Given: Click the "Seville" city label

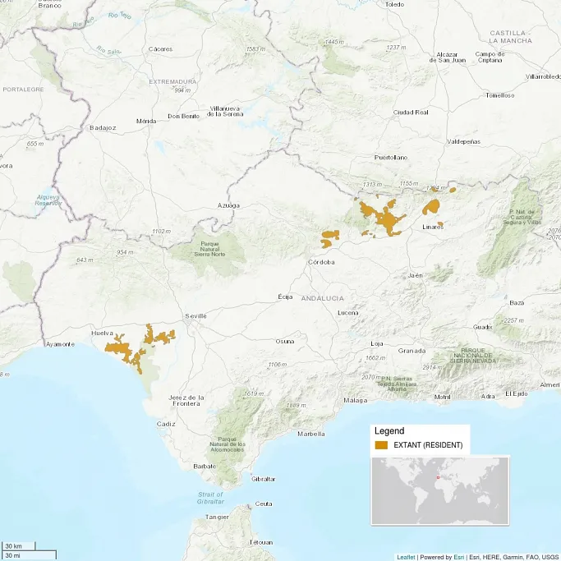Looking at the screenshot, I should [x=195, y=316].
